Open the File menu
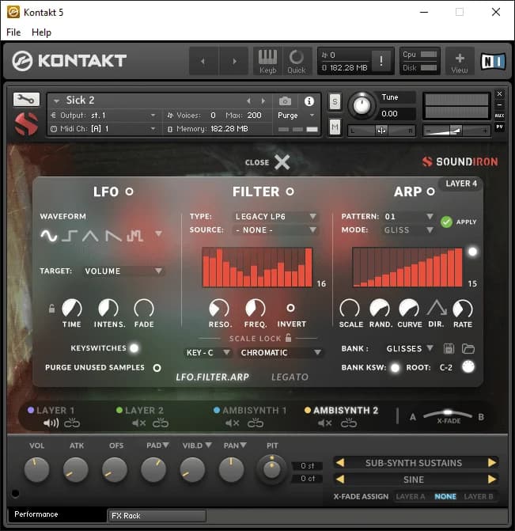This screenshot has height=531, width=515. (x=13, y=32)
